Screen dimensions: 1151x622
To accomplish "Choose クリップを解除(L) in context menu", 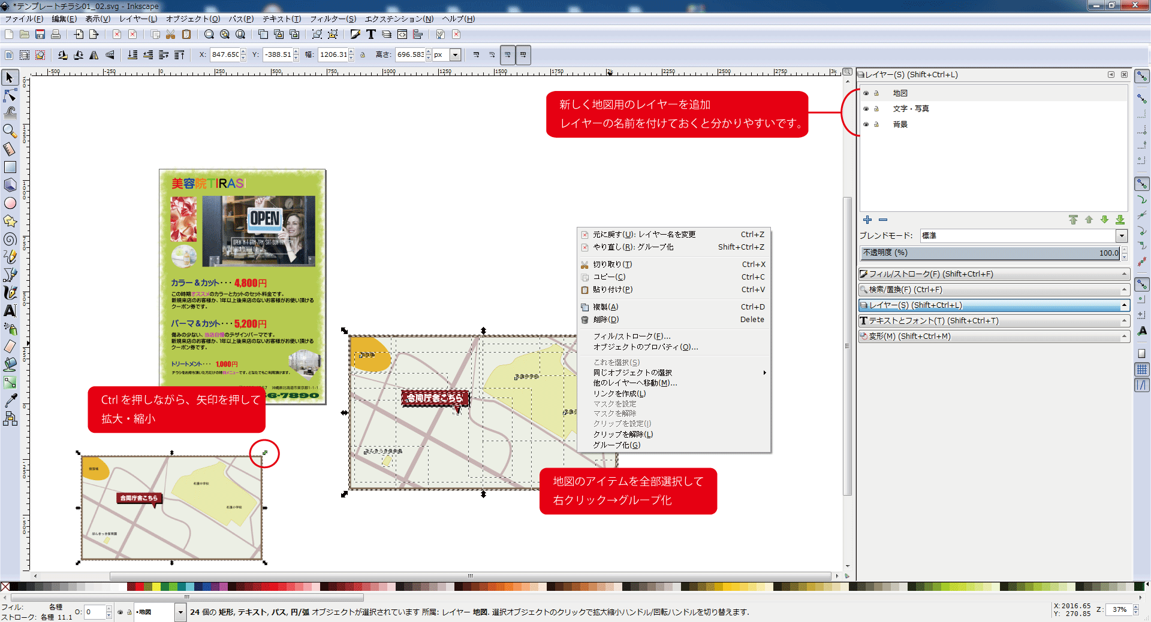I will click(674, 435).
